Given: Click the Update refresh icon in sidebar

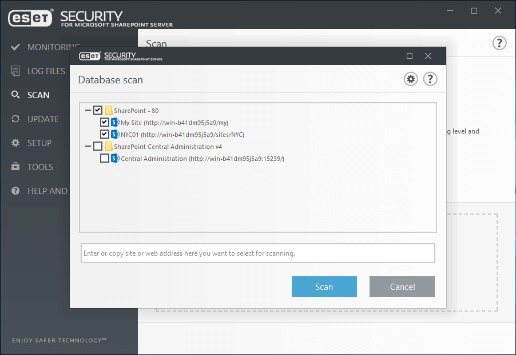Looking at the screenshot, I should 15,119.
